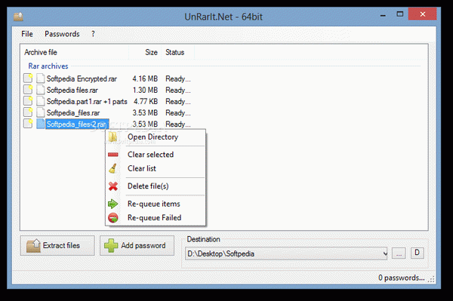Click the browse ellipsis button beside Destination
Viewport: 453px width, 301px height.
tap(399, 253)
